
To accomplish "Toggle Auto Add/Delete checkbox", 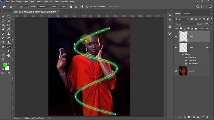I will click(x=91, y=7).
